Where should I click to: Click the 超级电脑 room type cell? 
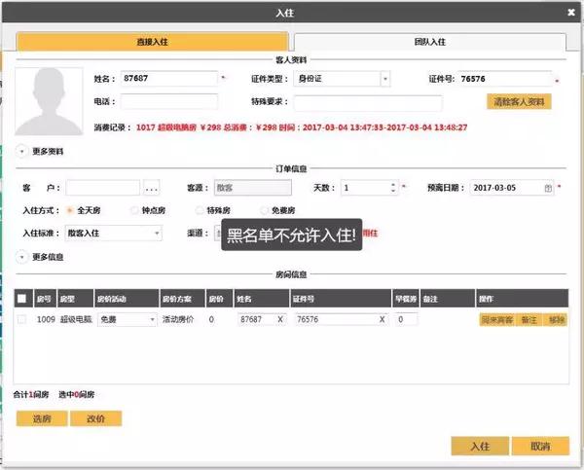[x=76, y=319]
